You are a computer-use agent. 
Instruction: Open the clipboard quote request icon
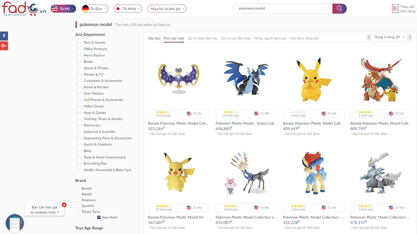[15, 223]
